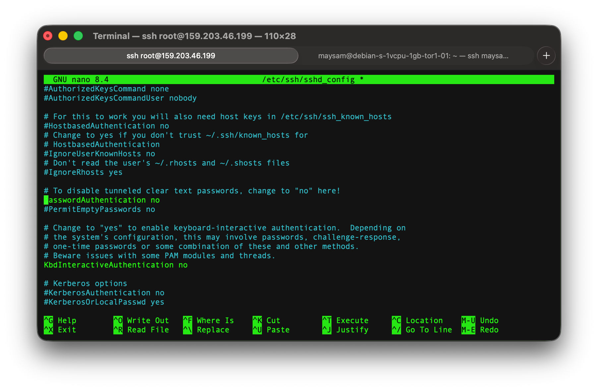Click GNU nano 8.4 in header bar
The image size is (598, 390).
81,79
